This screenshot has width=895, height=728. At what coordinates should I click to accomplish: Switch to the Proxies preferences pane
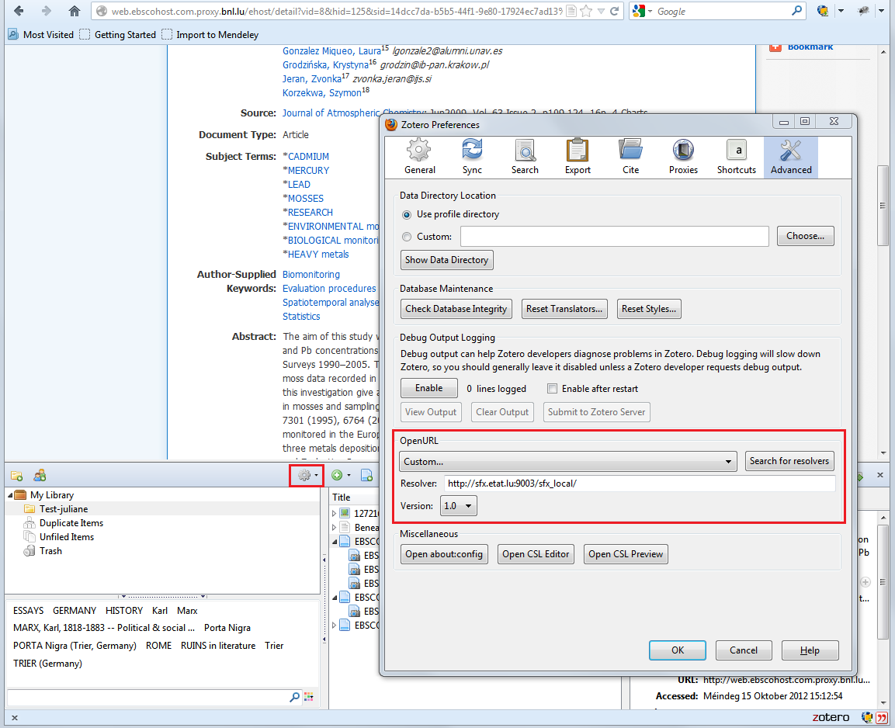pyautogui.click(x=683, y=157)
